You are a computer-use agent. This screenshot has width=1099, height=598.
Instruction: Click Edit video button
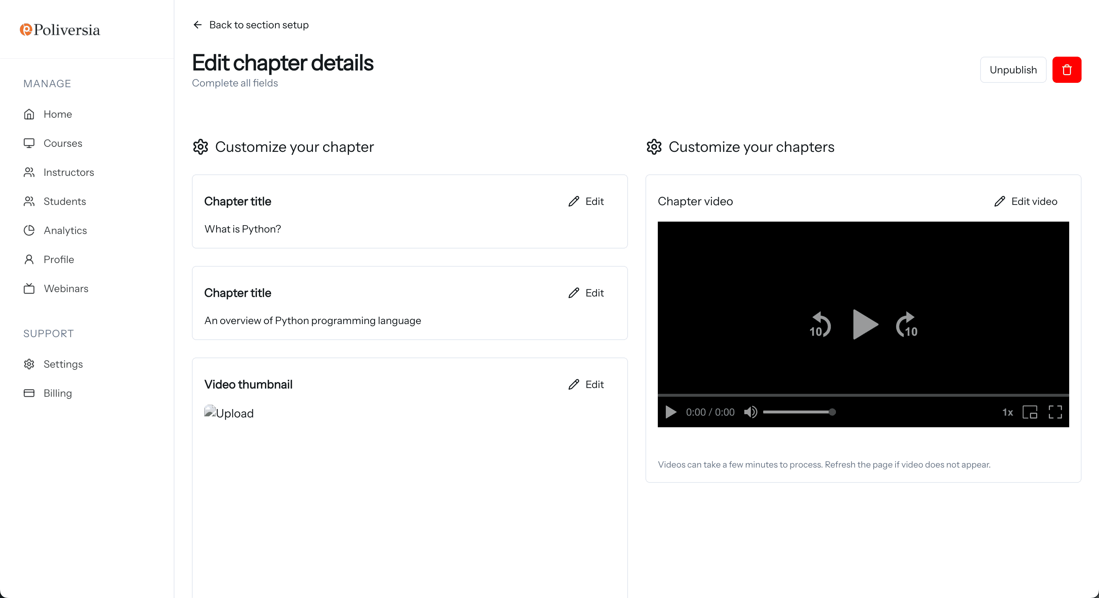click(1026, 201)
